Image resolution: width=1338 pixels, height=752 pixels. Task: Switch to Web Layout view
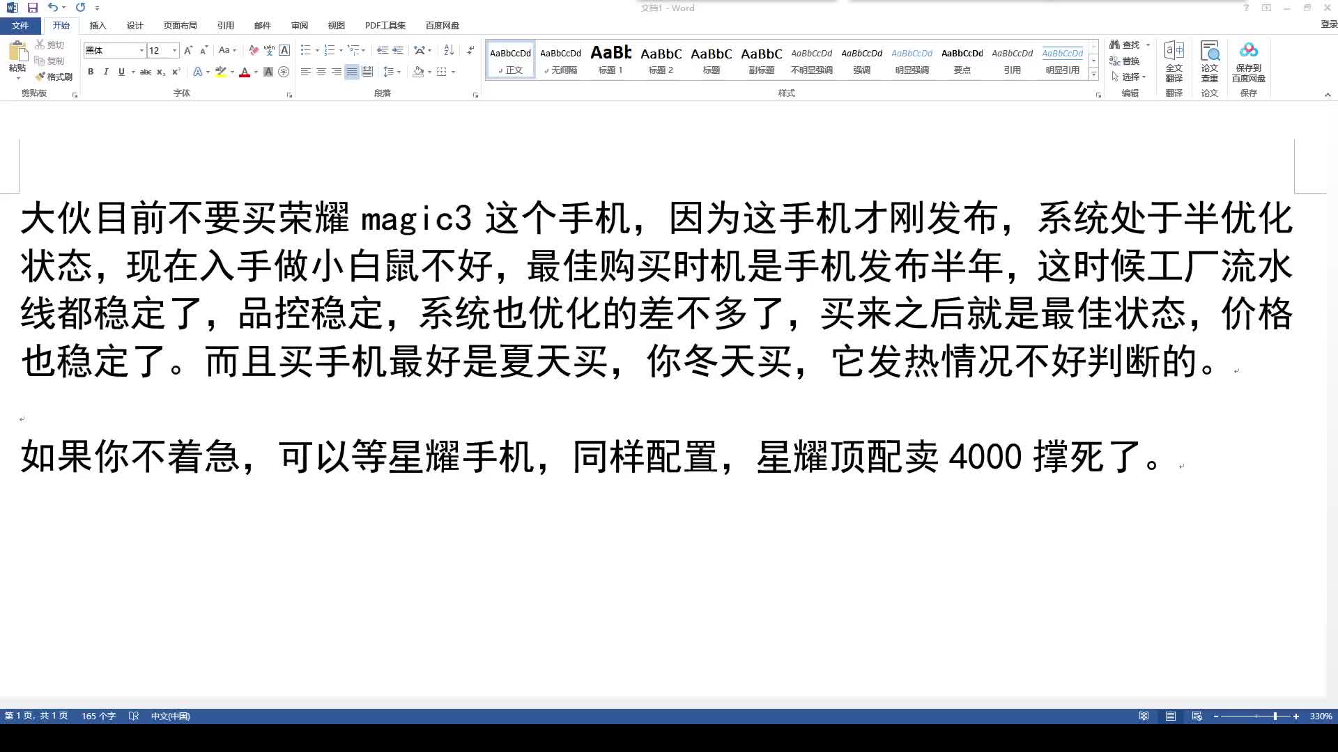click(1197, 716)
